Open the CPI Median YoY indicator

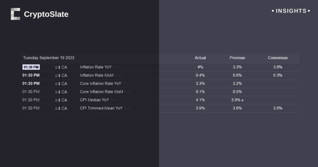pos(95,100)
